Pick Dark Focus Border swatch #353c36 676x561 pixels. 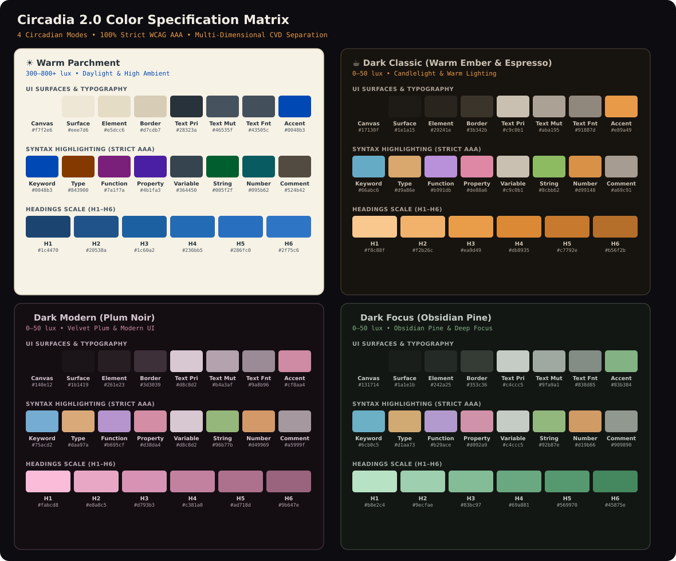477,361
